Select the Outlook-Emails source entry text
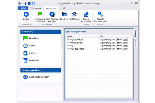This screenshot has width=155, height=103. pyautogui.click(x=76, y=43)
